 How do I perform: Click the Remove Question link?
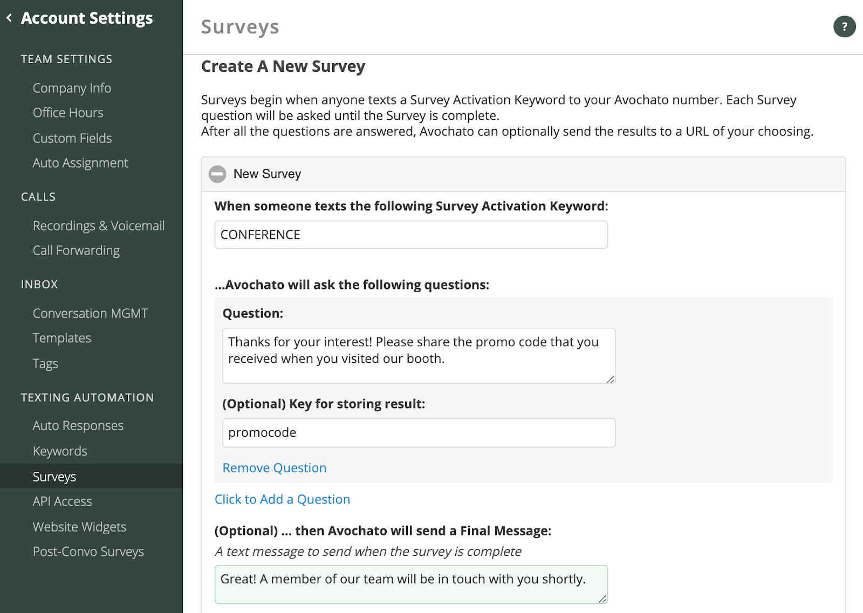coord(274,467)
